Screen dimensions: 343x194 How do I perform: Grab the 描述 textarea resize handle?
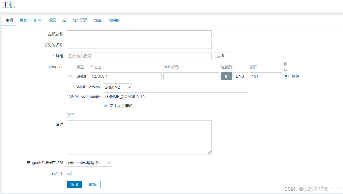[x=210, y=152]
